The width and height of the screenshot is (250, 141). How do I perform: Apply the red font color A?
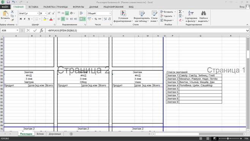[x=51, y=19]
